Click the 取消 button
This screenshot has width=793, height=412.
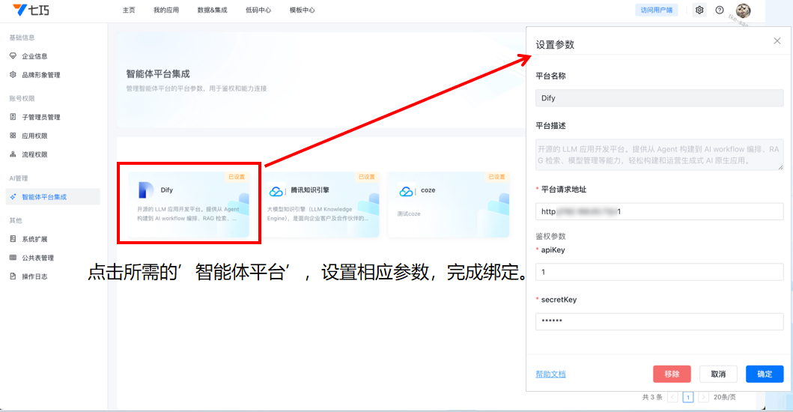(718, 374)
